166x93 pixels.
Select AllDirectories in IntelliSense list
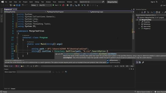click(114, 60)
